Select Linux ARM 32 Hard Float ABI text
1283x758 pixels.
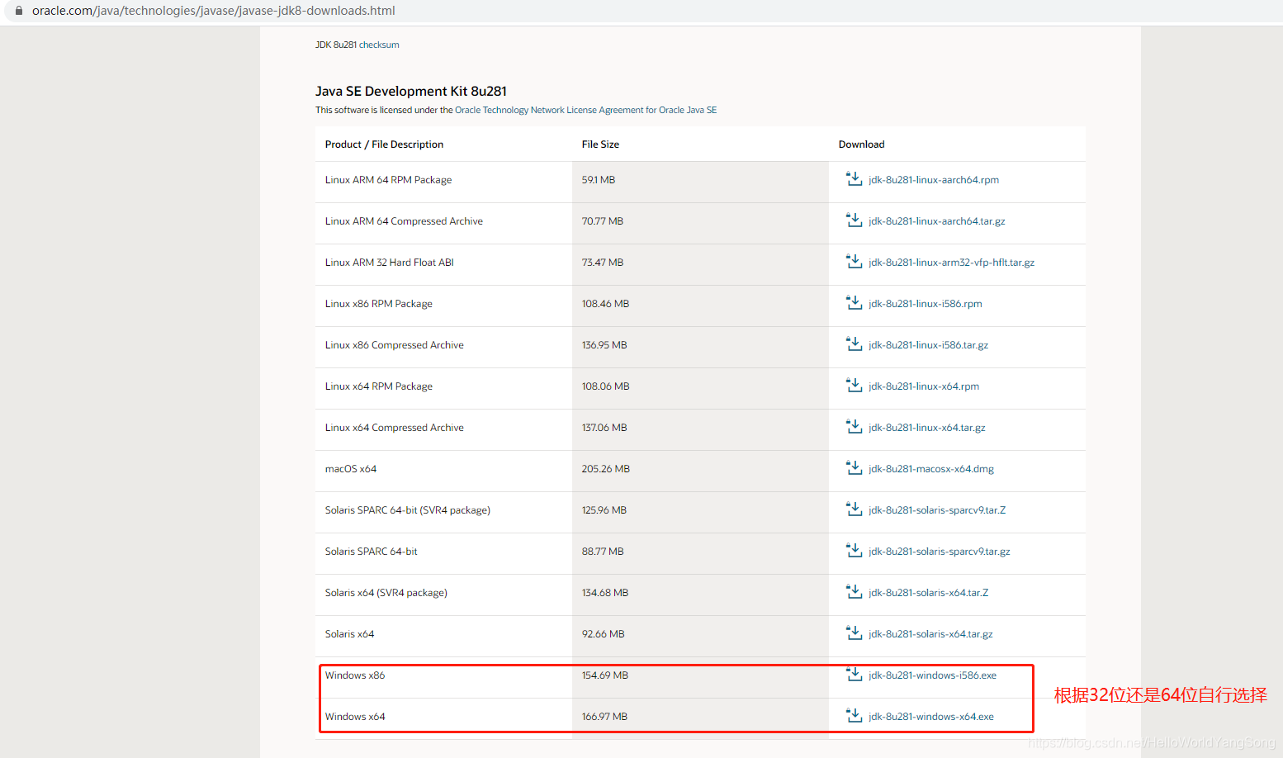(x=390, y=263)
